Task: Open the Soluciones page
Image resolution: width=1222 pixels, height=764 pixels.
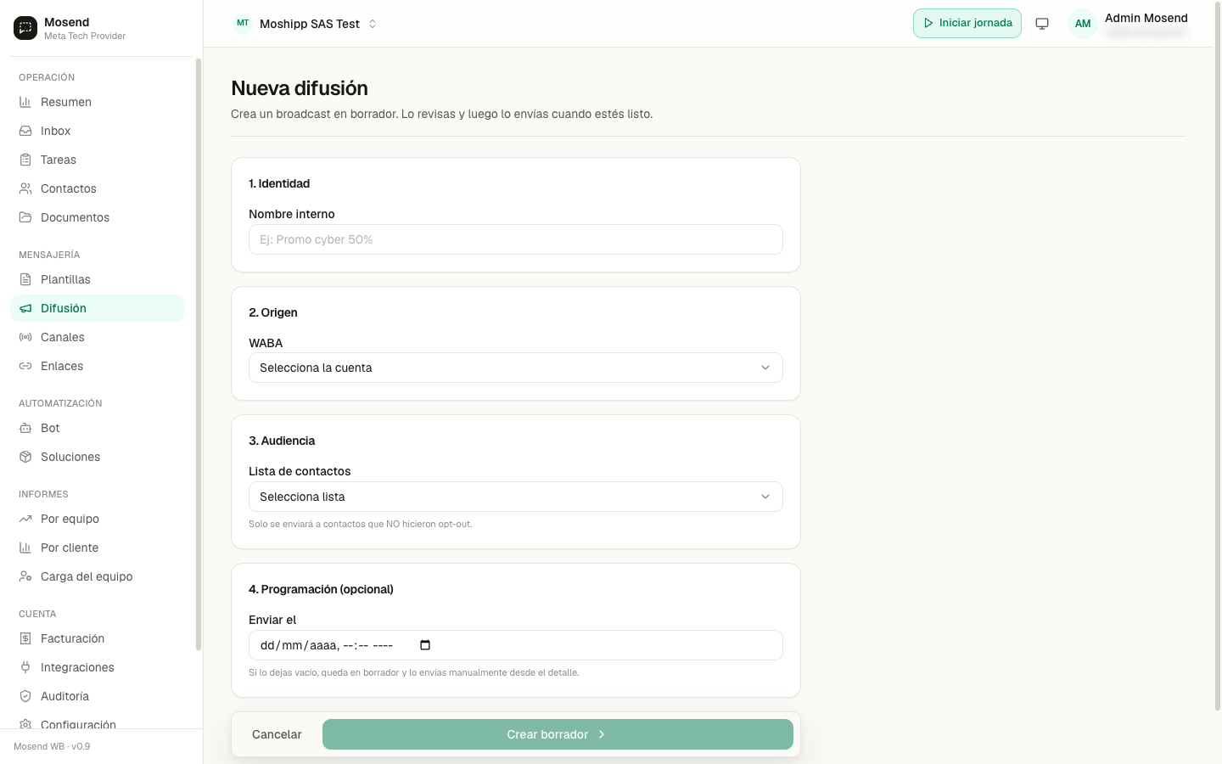Action: tap(97, 457)
